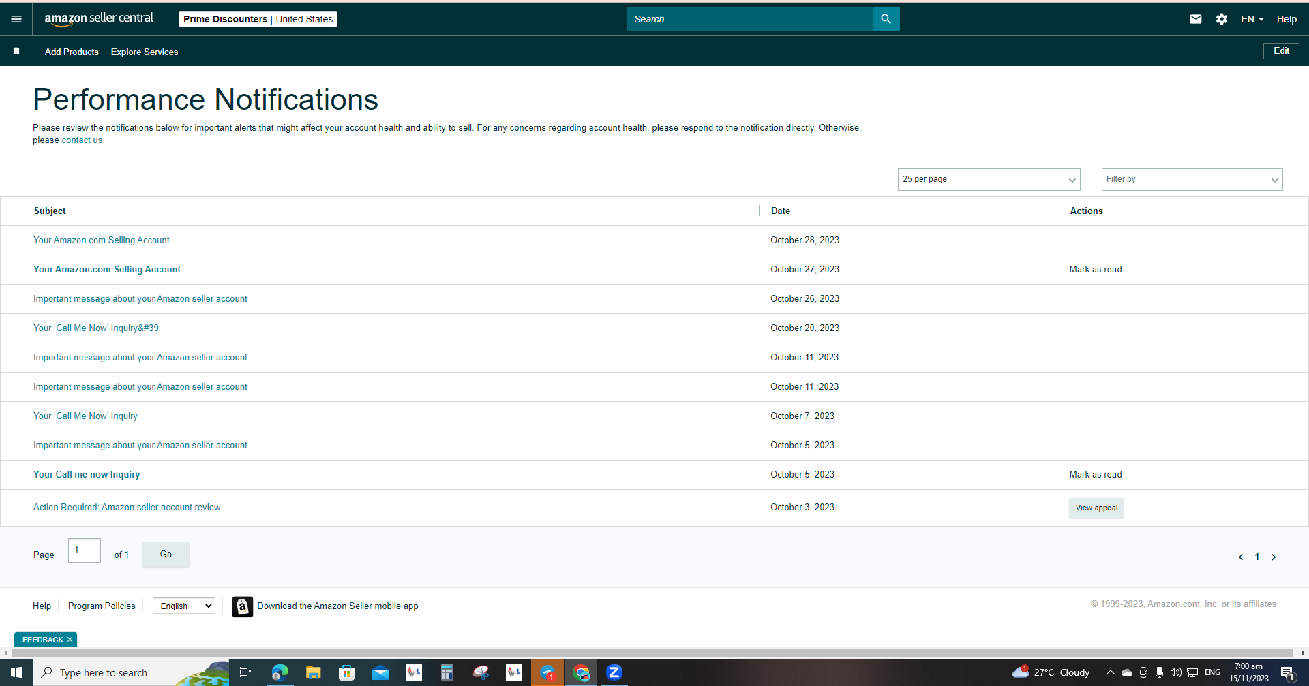Open the buyer messages envelope icon
This screenshot has height=686, width=1309.
click(x=1196, y=19)
